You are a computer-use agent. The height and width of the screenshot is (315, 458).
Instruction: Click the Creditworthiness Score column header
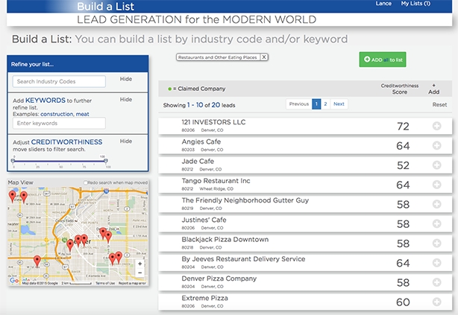(x=400, y=89)
